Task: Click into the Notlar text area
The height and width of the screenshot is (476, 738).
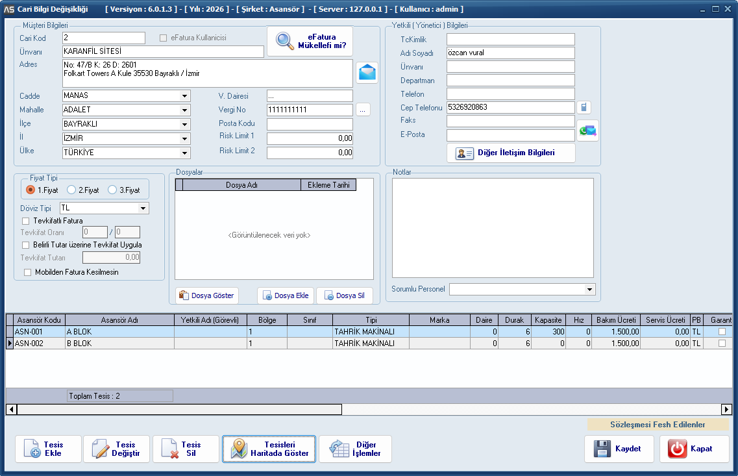Action: [x=492, y=227]
